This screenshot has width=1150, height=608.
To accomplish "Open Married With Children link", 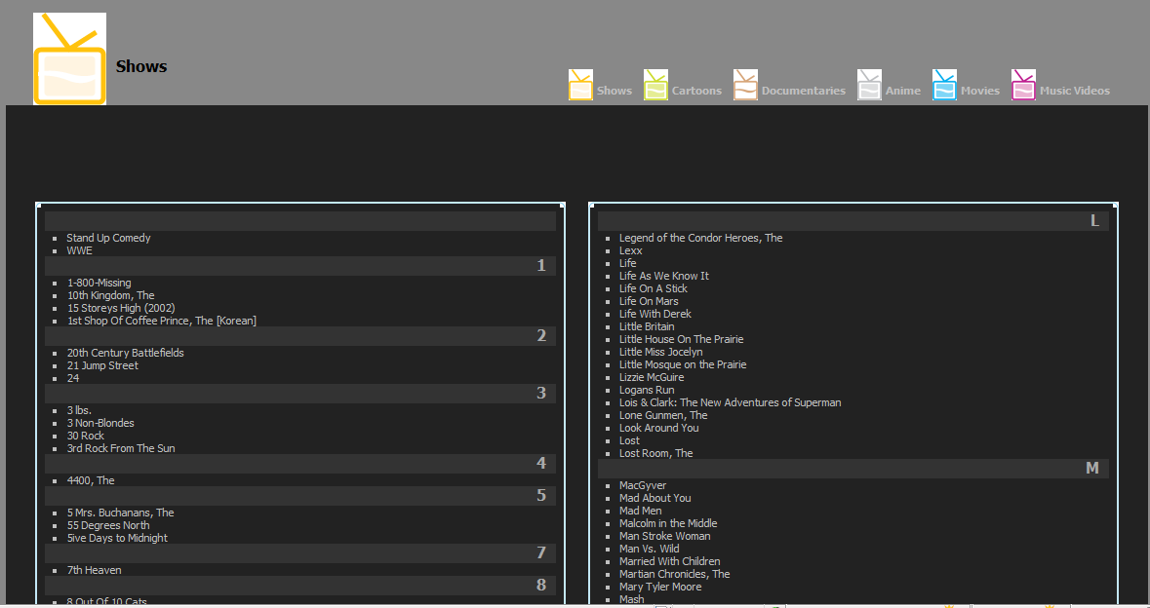I will [669, 561].
